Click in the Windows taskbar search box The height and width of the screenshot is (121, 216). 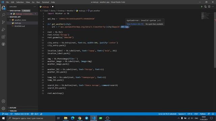click(x=31, y=118)
